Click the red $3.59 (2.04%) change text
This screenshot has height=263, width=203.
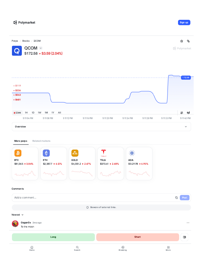coord(52,53)
